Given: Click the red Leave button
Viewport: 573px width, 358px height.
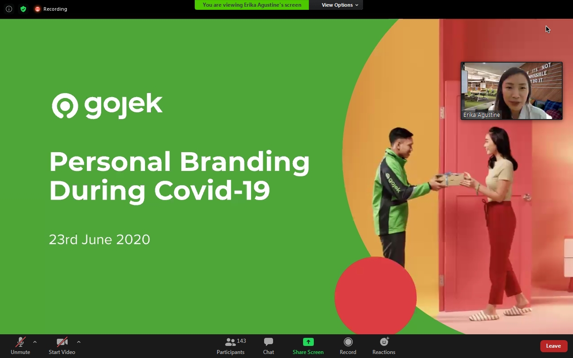Looking at the screenshot, I should click(x=554, y=346).
